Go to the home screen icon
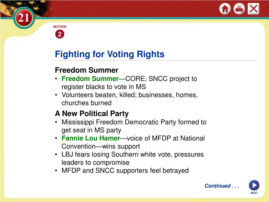 tap(225, 9)
